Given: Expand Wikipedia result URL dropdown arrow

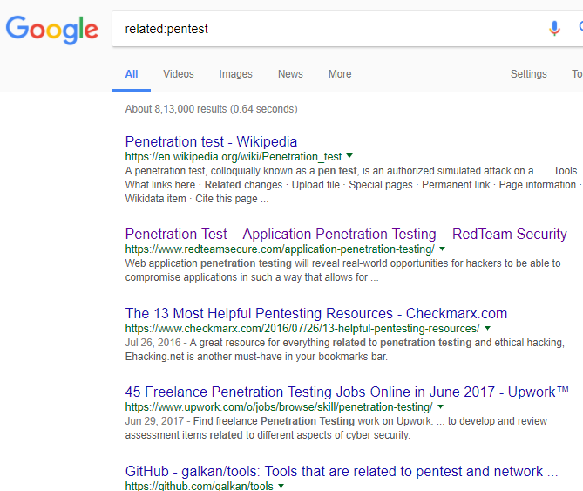Looking at the screenshot, I should coord(349,156).
